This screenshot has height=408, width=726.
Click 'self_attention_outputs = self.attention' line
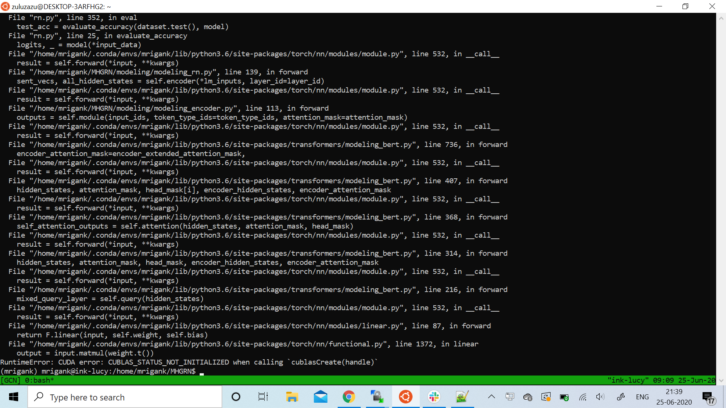(185, 226)
